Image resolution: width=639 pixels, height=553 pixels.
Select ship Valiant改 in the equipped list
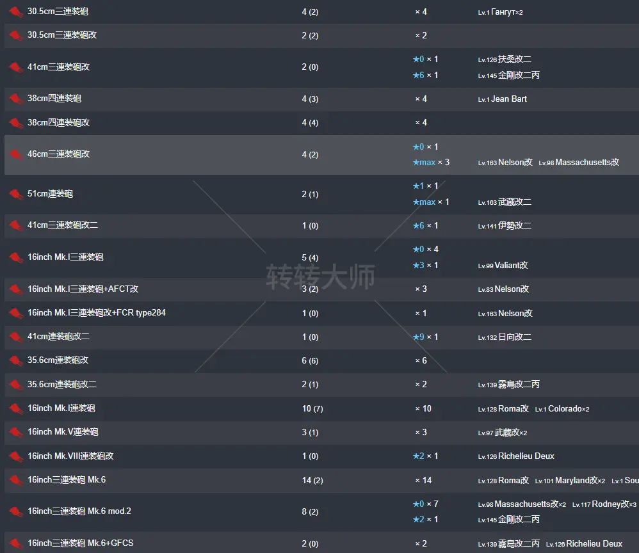coord(511,266)
